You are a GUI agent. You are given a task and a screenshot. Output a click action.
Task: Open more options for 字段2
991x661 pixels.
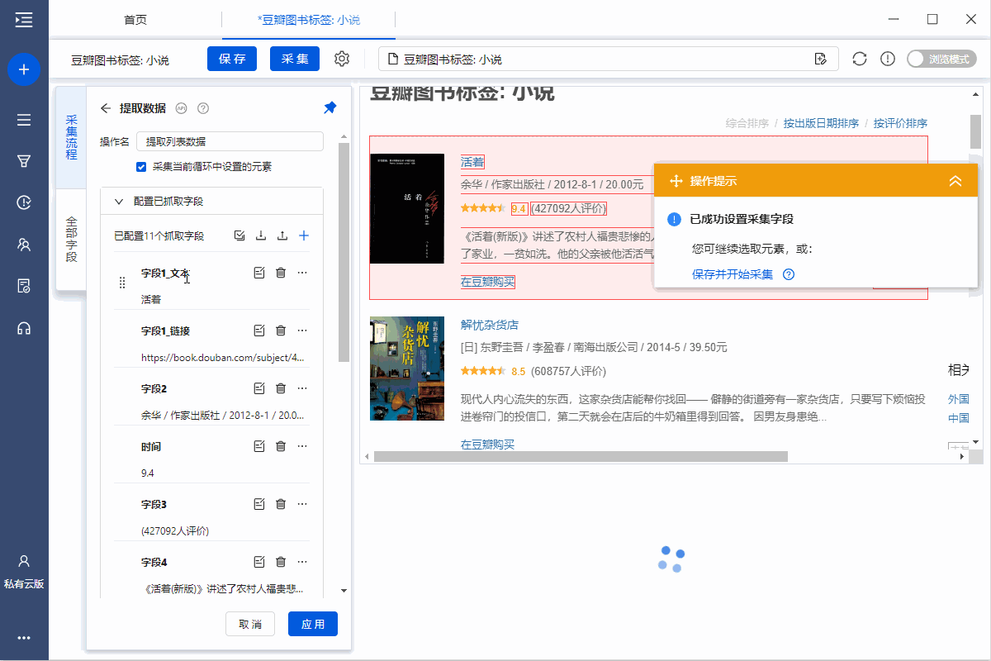point(302,388)
